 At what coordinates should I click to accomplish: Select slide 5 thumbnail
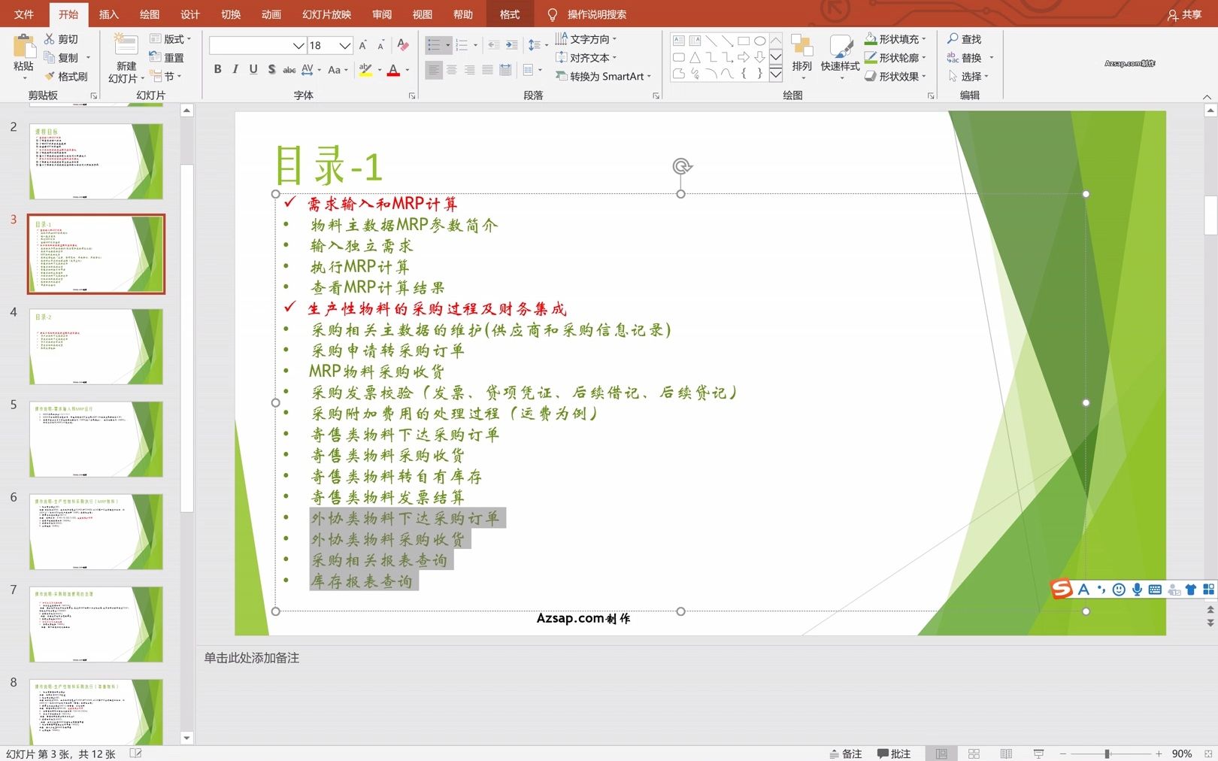click(96, 439)
